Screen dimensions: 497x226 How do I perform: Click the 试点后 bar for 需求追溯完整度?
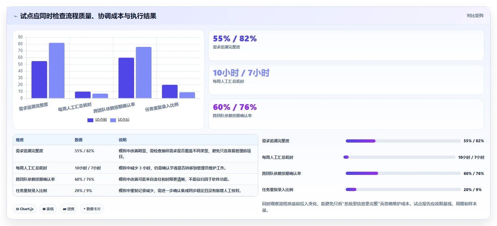point(57,70)
